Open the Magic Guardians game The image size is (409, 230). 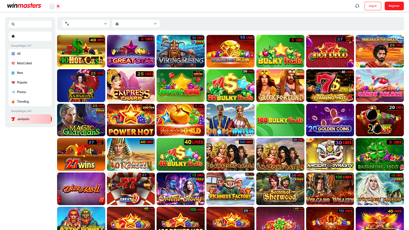pos(81,120)
